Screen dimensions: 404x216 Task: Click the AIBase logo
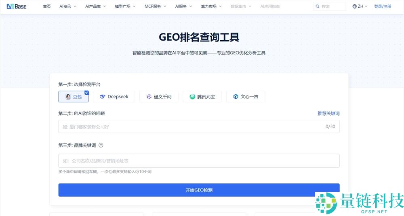[x=17, y=6]
